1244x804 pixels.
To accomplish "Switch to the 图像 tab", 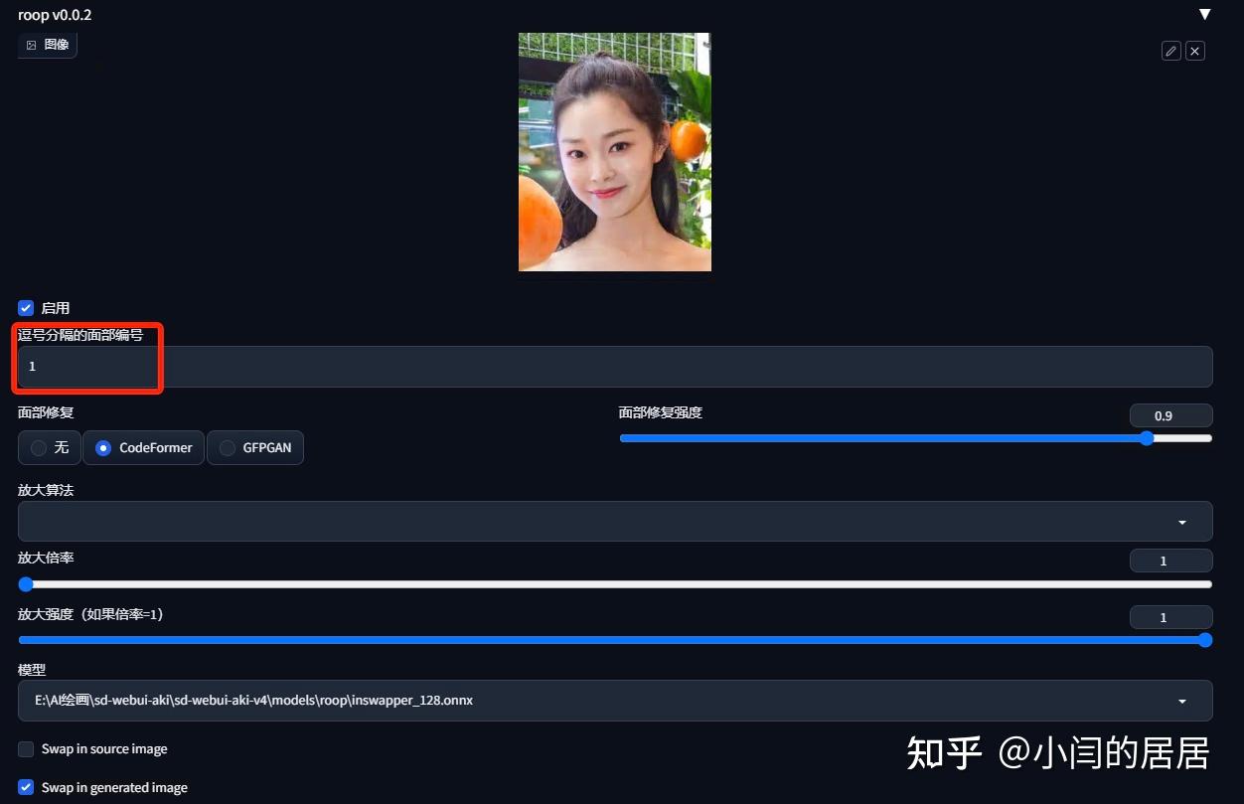I will [47, 44].
